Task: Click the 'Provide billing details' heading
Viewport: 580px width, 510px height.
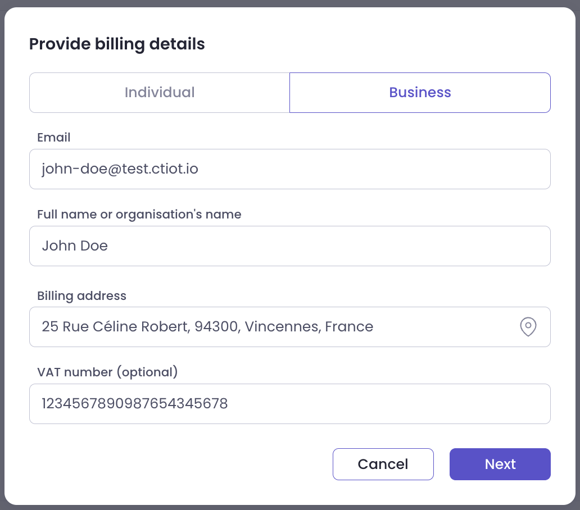Action: 117,44
